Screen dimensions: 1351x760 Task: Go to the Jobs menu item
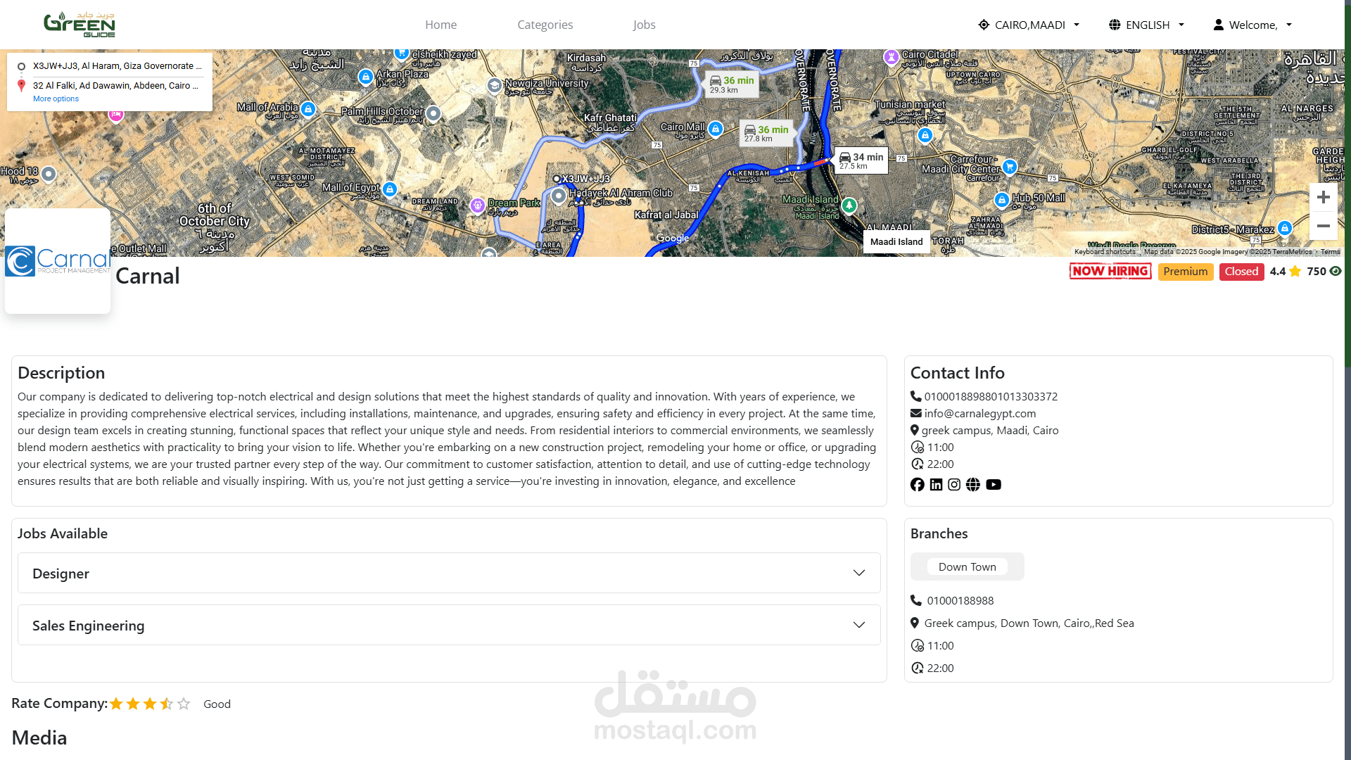644,25
